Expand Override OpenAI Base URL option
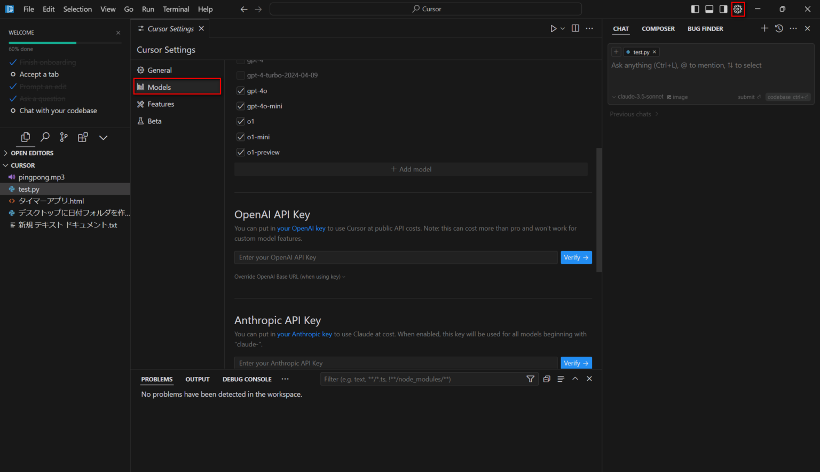This screenshot has height=472, width=820. (290, 277)
